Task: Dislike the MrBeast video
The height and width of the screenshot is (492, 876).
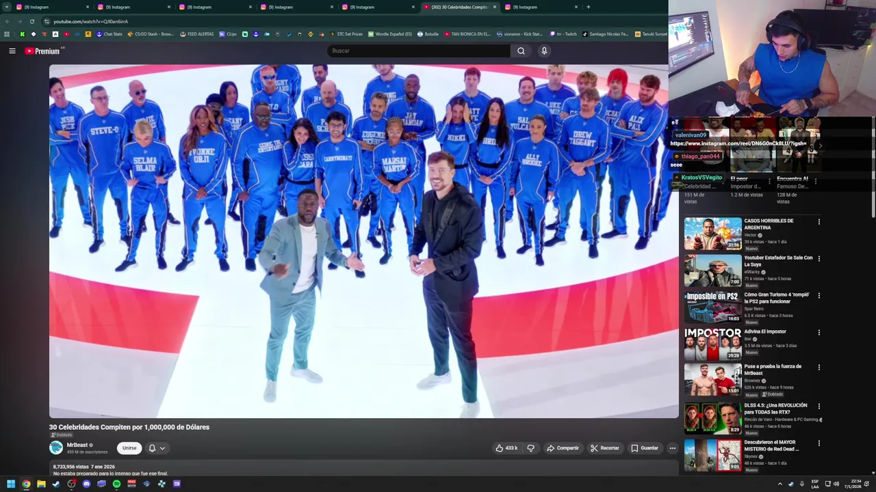Action: (530, 448)
